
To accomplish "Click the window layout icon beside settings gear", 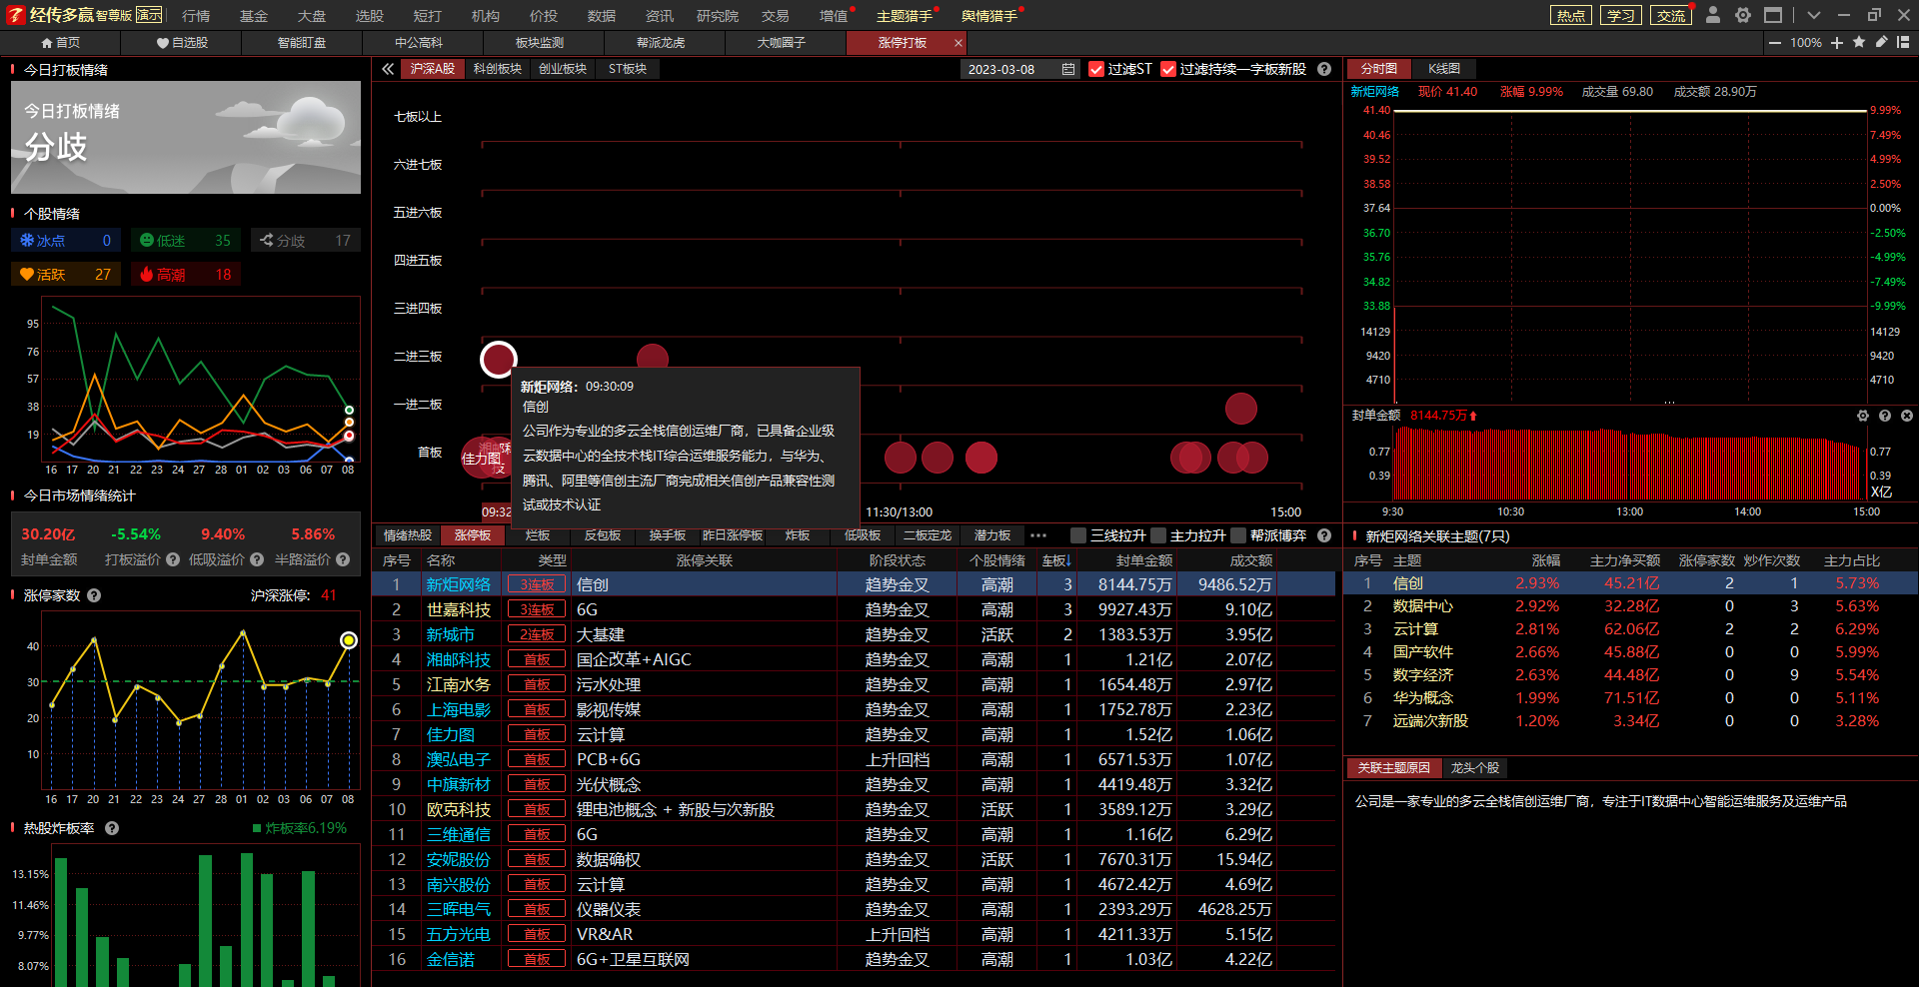I will tap(1773, 15).
